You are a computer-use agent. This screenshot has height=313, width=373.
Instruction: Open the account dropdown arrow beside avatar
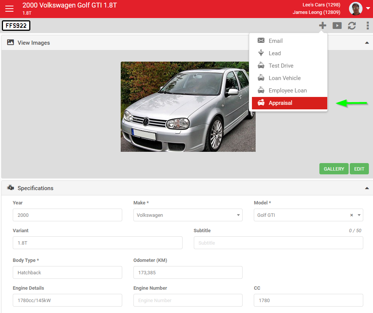click(x=368, y=8)
